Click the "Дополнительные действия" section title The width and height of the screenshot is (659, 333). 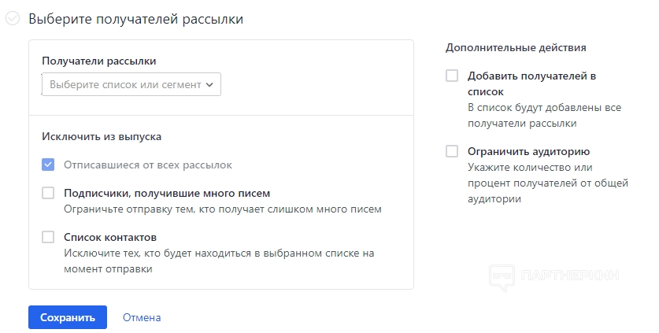pyautogui.click(x=516, y=47)
